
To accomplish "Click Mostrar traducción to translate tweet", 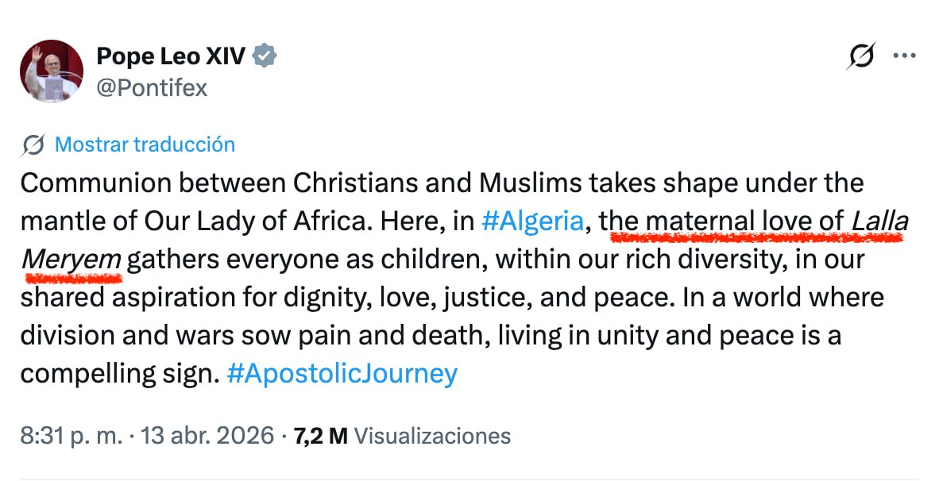I will pyautogui.click(x=145, y=145).
